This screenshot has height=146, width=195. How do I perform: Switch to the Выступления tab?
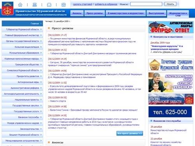click(156, 13)
